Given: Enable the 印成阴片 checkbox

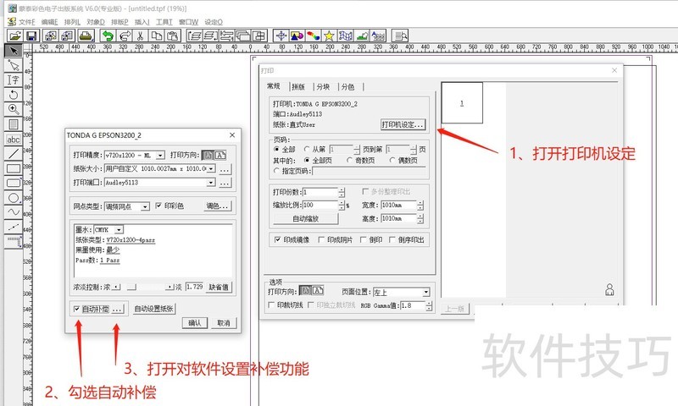Looking at the screenshot, I should pyautogui.click(x=321, y=239).
